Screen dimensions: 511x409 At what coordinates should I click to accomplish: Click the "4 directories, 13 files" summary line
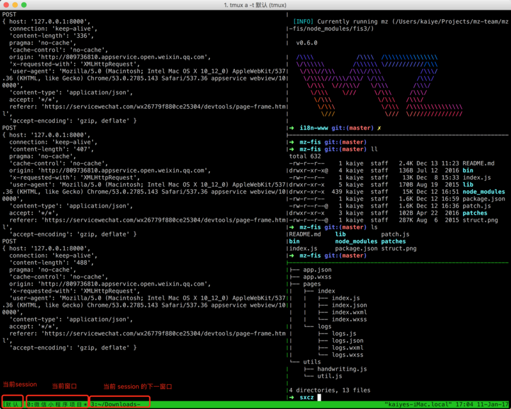coord(330,390)
